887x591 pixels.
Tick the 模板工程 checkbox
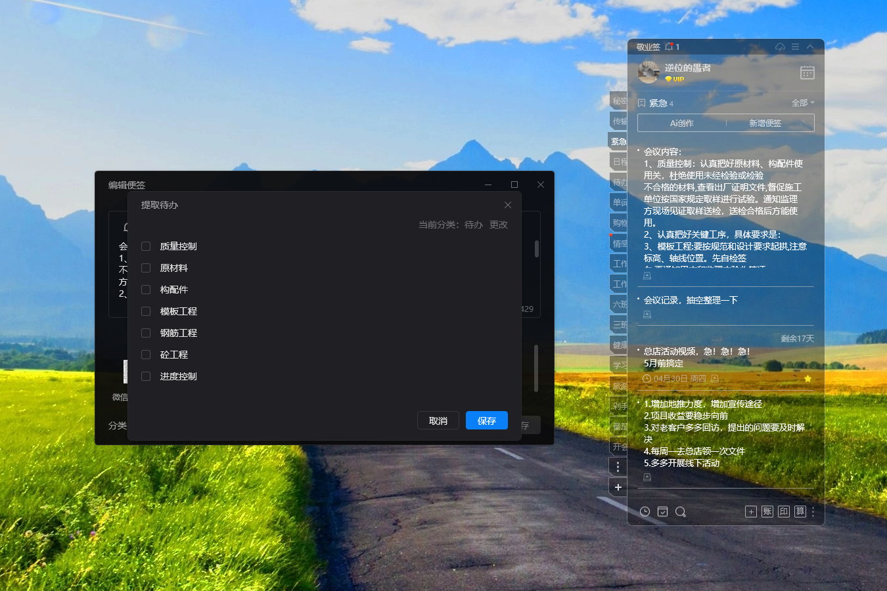146,311
